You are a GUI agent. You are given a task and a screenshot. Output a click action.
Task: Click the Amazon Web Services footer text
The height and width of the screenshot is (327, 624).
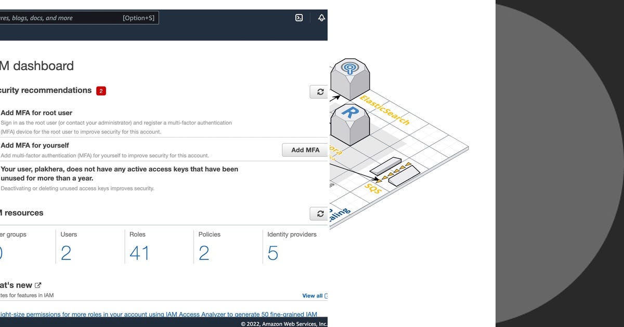[x=283, y=323]
